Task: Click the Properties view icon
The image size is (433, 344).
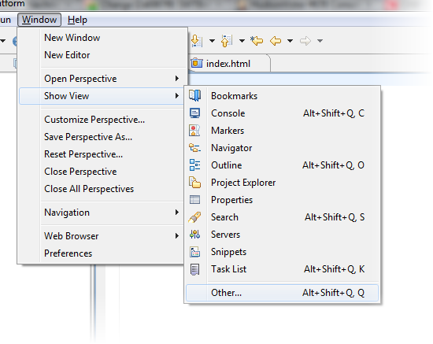Action: (x=194, y=200)
